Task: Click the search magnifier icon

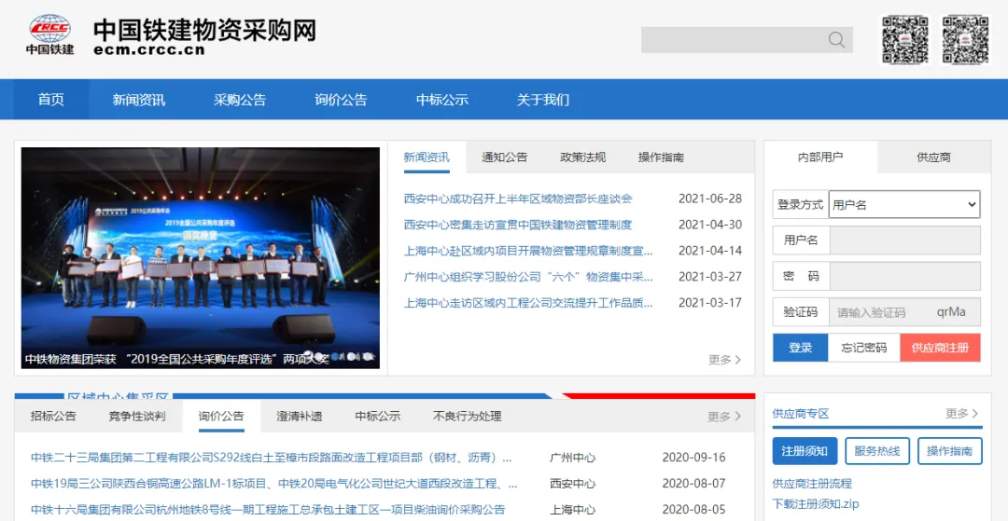Action: point(836,39)
